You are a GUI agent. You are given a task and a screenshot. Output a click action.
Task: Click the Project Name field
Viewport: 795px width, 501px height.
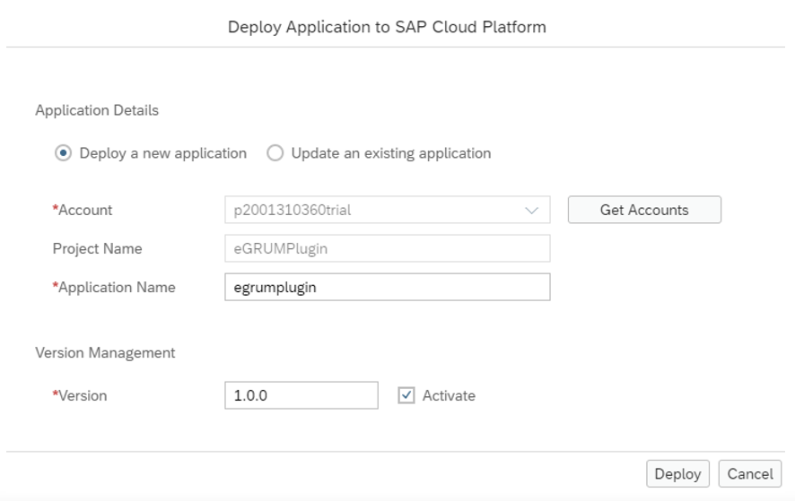(x=388, y=248)
